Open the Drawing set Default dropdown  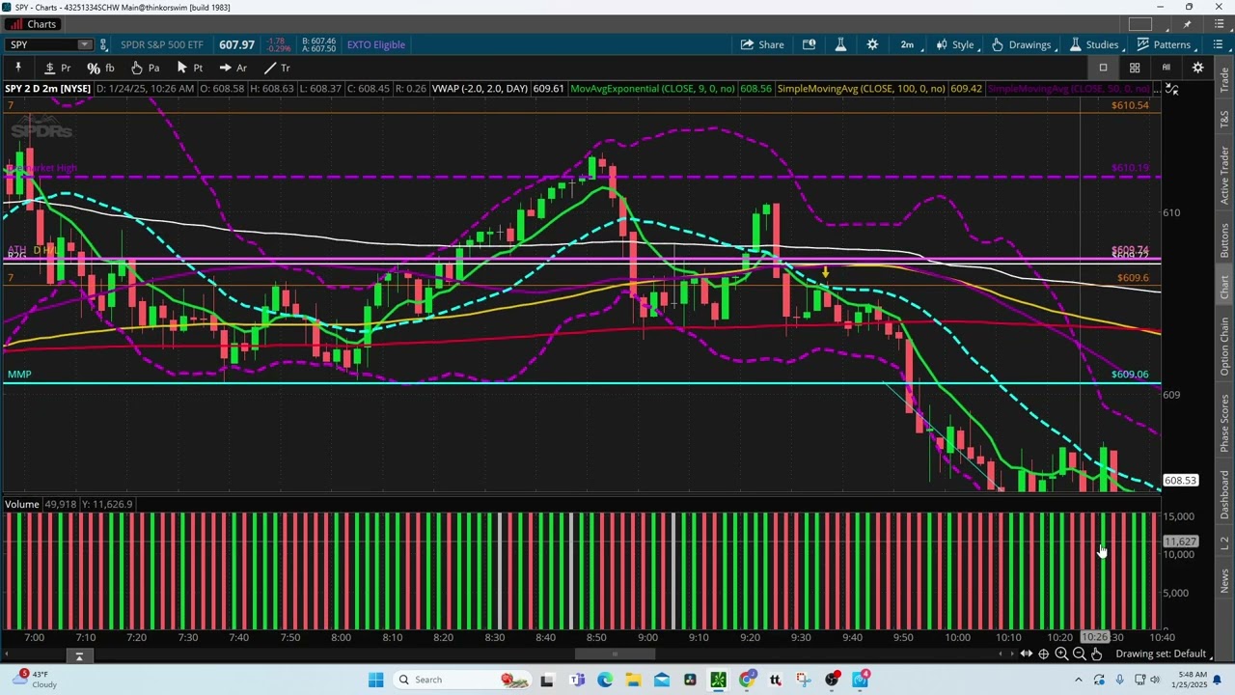1163,653
